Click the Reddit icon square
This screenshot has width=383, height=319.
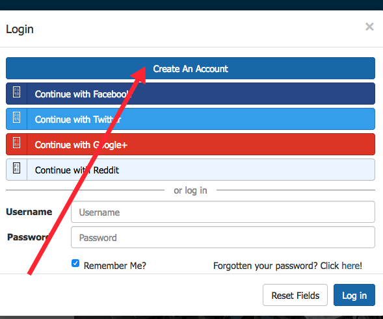(x=17, y=168)
